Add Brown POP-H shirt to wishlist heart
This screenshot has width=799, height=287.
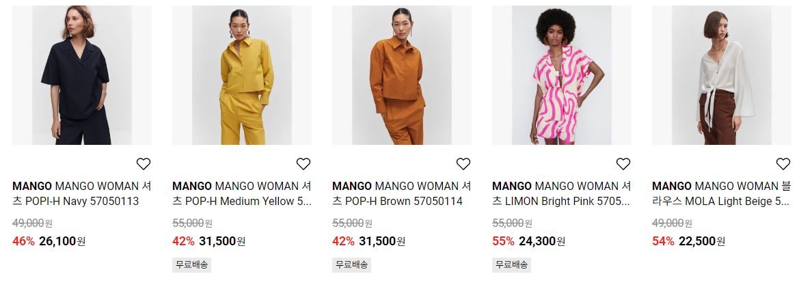(x=463, y=163)
